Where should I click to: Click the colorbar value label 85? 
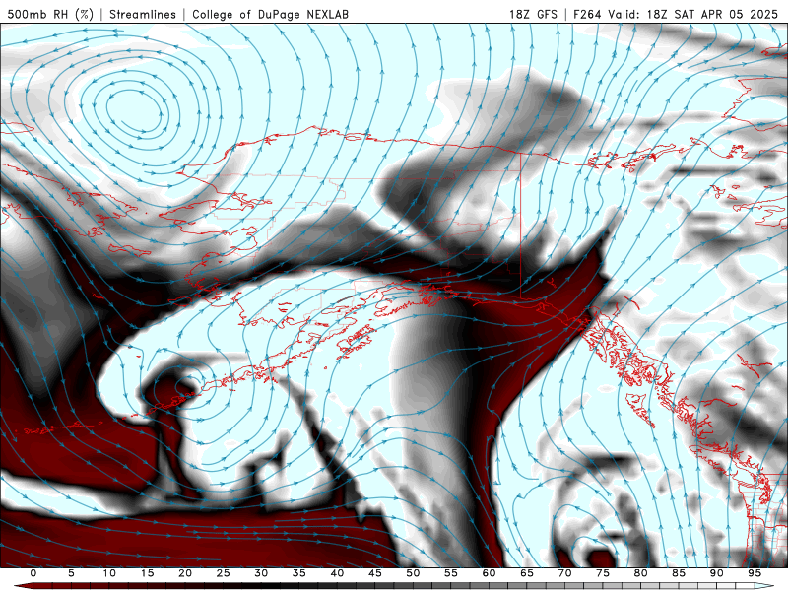click(679, 573)
